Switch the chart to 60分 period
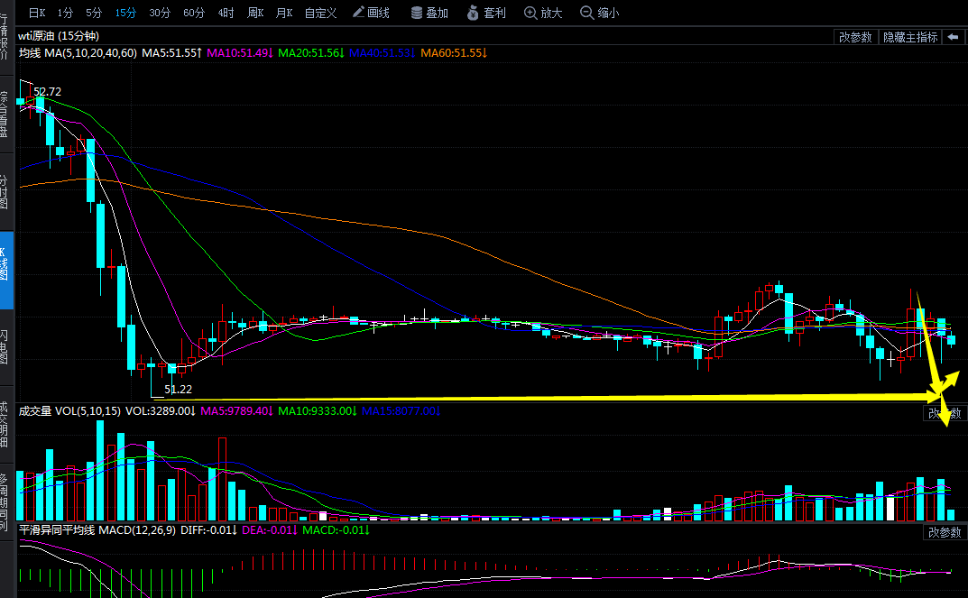Screen dimensions: 968x598 pyautogui.click(x=193, y=13)
